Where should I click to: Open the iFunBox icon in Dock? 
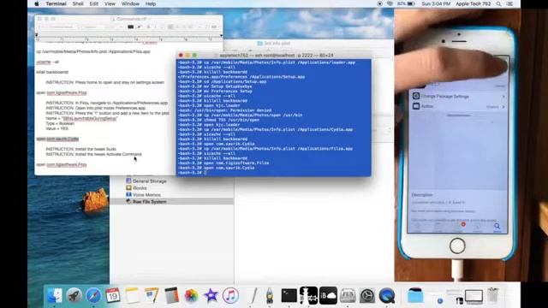348,295
